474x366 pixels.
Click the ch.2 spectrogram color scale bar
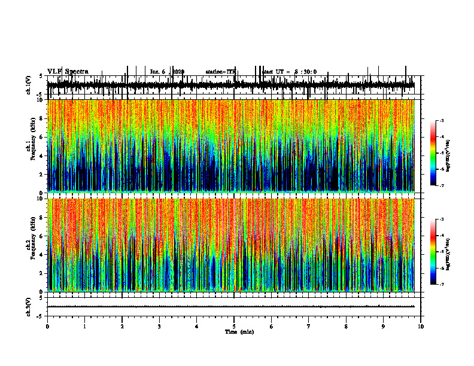[433, 252]
